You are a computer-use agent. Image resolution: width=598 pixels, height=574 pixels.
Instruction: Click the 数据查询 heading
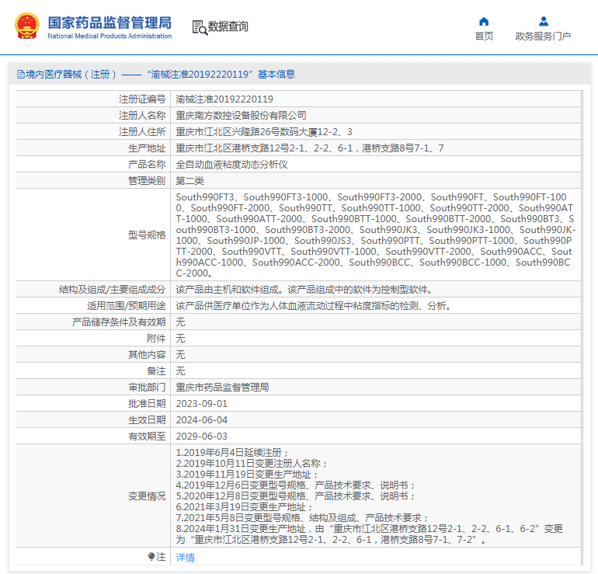[228, 26]
